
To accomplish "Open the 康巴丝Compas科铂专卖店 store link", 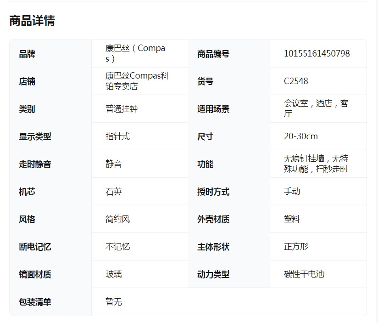I will point(137,81).
